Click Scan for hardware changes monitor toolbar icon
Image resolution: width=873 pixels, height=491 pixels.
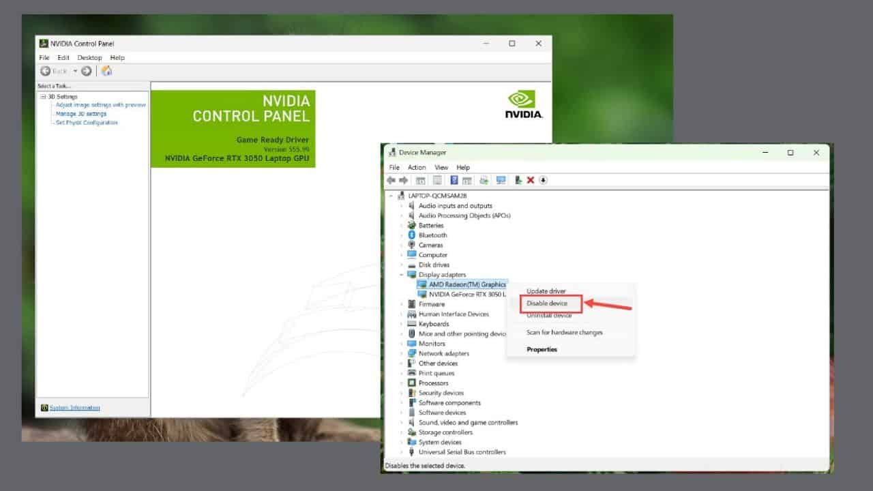[501, 180]
